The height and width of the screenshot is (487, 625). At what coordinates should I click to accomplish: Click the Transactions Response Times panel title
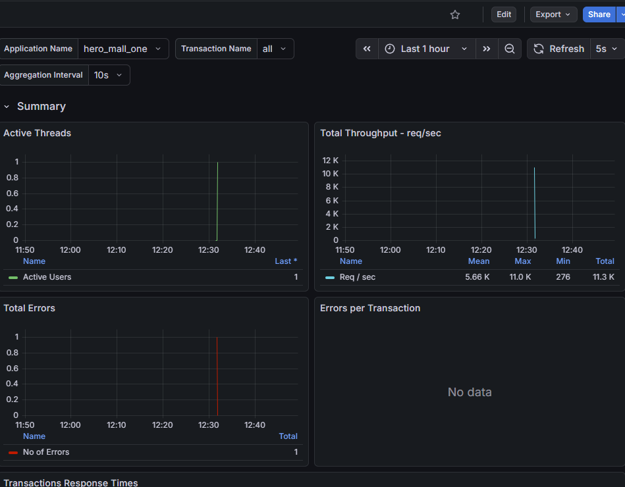[x=70, y=482]
